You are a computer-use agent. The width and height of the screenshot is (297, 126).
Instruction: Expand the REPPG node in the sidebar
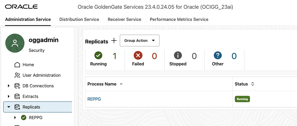tap(15, 118)
